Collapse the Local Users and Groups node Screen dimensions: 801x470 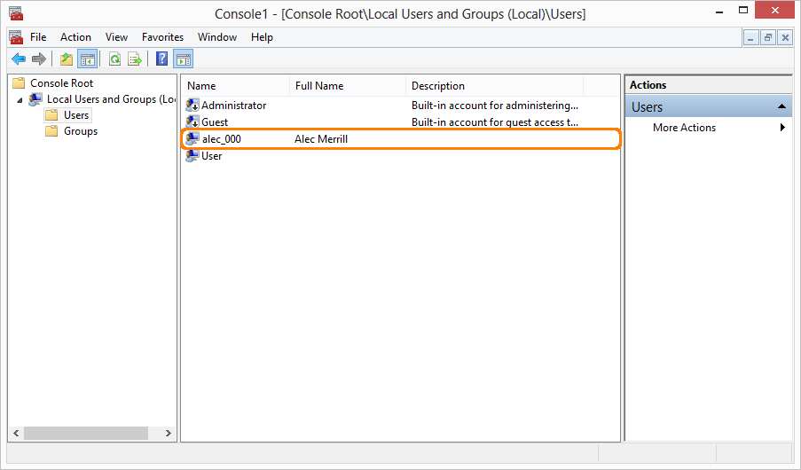pyautogui.click(x=20, y=100)
